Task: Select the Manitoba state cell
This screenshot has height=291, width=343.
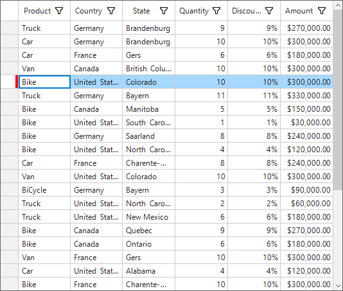Action: click(x=149, y=109)
